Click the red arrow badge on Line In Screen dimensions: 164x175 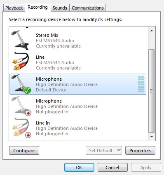click(x=28, y=135)
